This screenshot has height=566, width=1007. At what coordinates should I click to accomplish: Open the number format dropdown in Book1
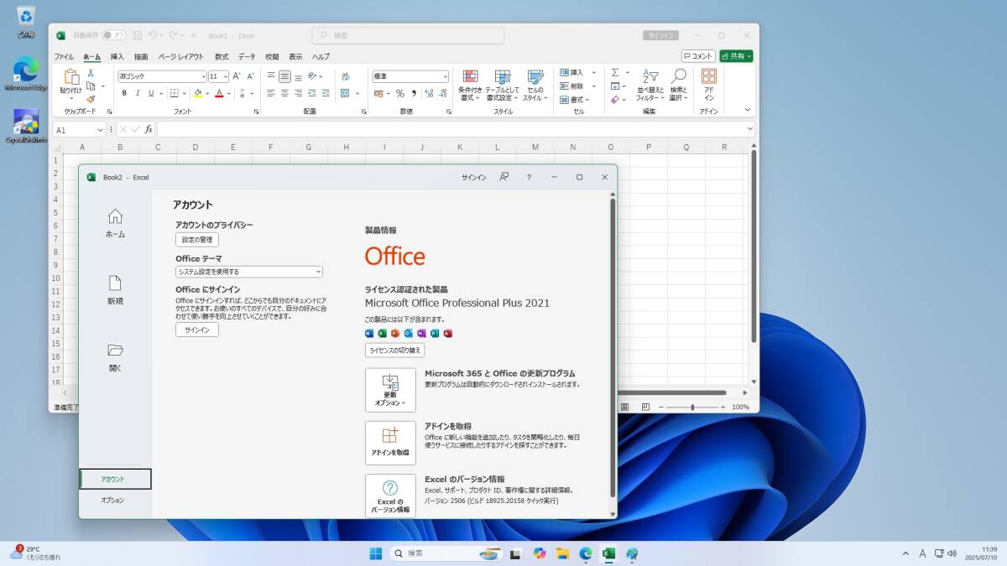[x=445, y=76]
